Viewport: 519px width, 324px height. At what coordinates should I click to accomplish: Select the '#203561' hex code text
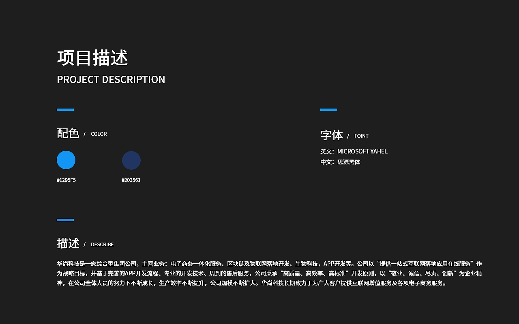(x=131, y=180)
